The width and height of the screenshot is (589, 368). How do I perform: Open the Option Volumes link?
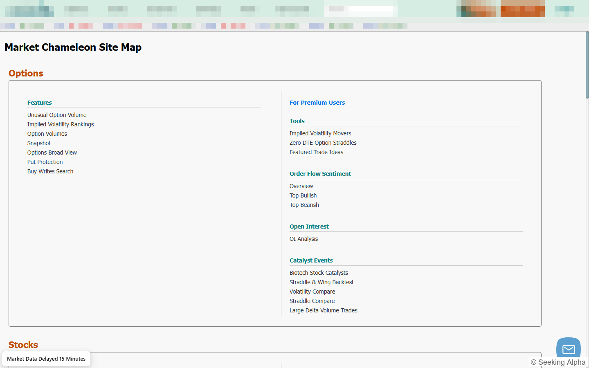pos(47,134)
